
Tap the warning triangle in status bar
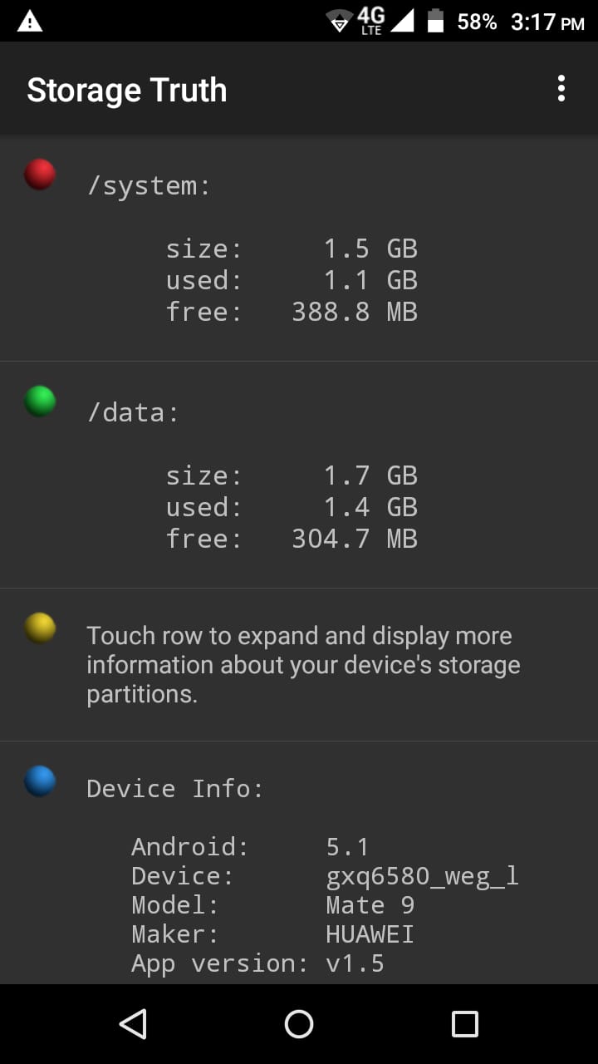pos(30,22)
